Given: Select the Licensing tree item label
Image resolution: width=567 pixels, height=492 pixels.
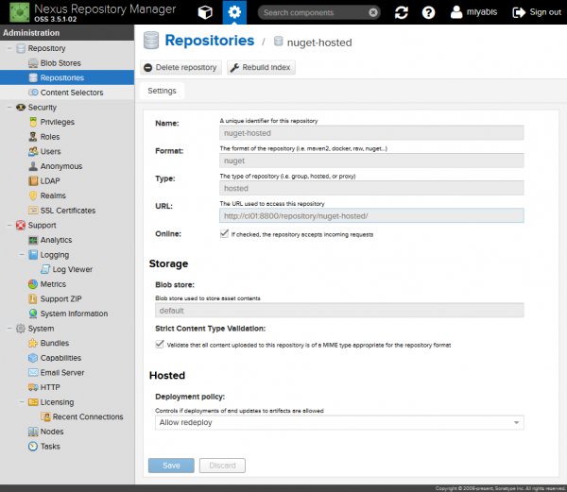Looking at the screenshot, I should 57,402.
